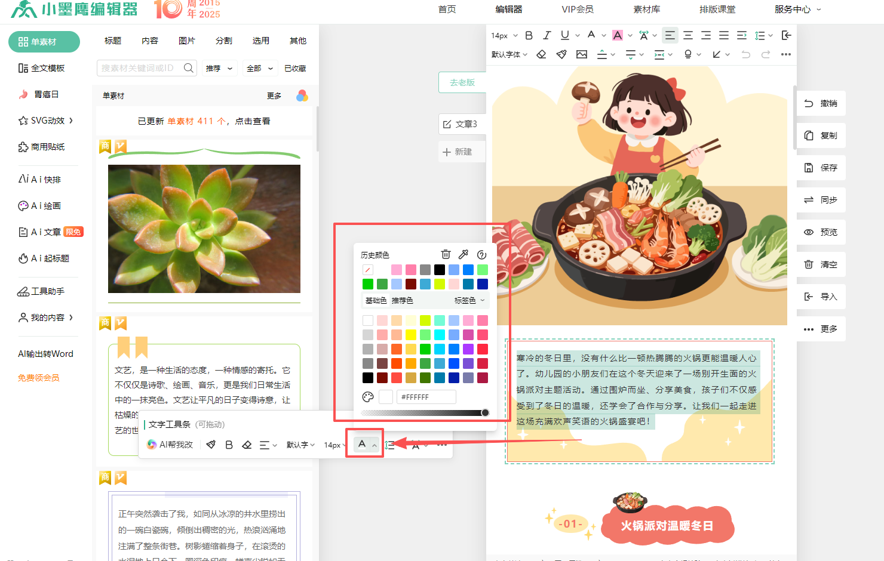Screen dimensions: 884x561
Task: Click the insert image icon in editor toolbar
Action: (x=581, y=54)
